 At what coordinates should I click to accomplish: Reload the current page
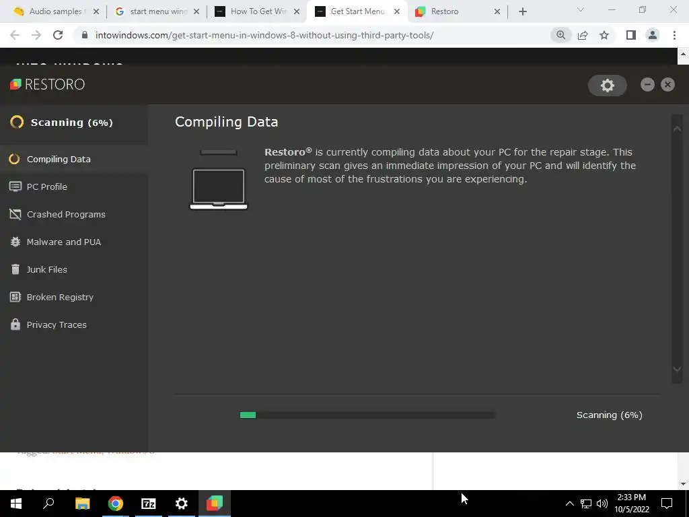[58, 35]
